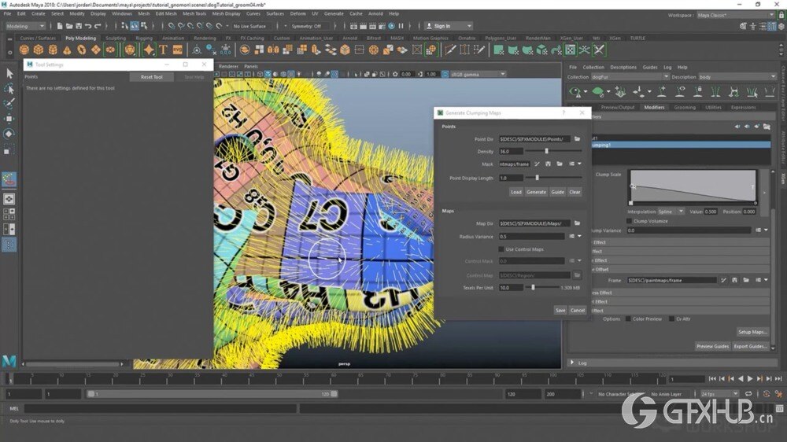787x442 pixels.
Task: Switch to Grooming tab in XGen
Action: (x=685, y=108)
